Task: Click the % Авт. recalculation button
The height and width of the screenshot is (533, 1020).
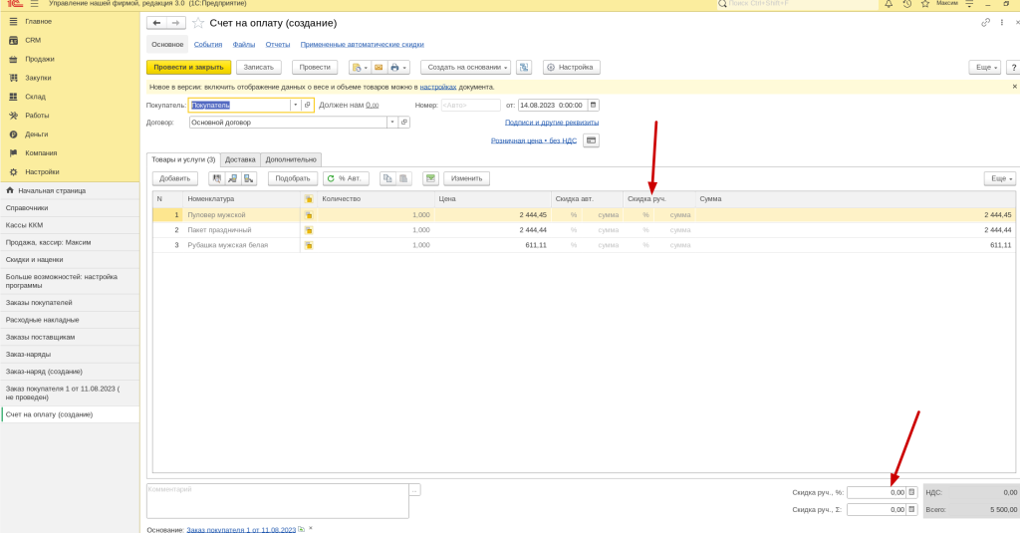Action: click(346, 178)
